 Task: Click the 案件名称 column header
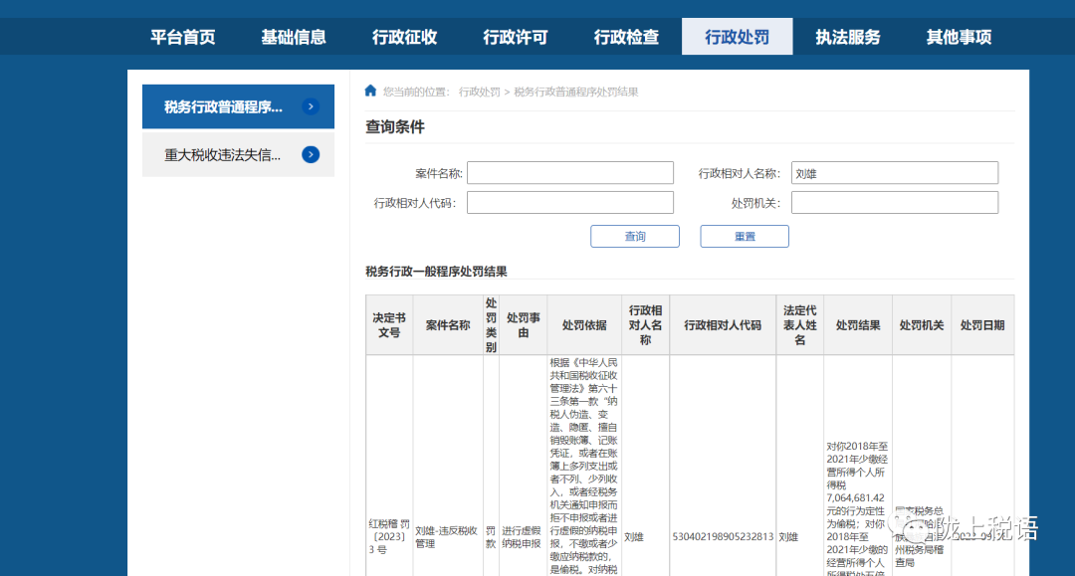[x=448, y=325]
